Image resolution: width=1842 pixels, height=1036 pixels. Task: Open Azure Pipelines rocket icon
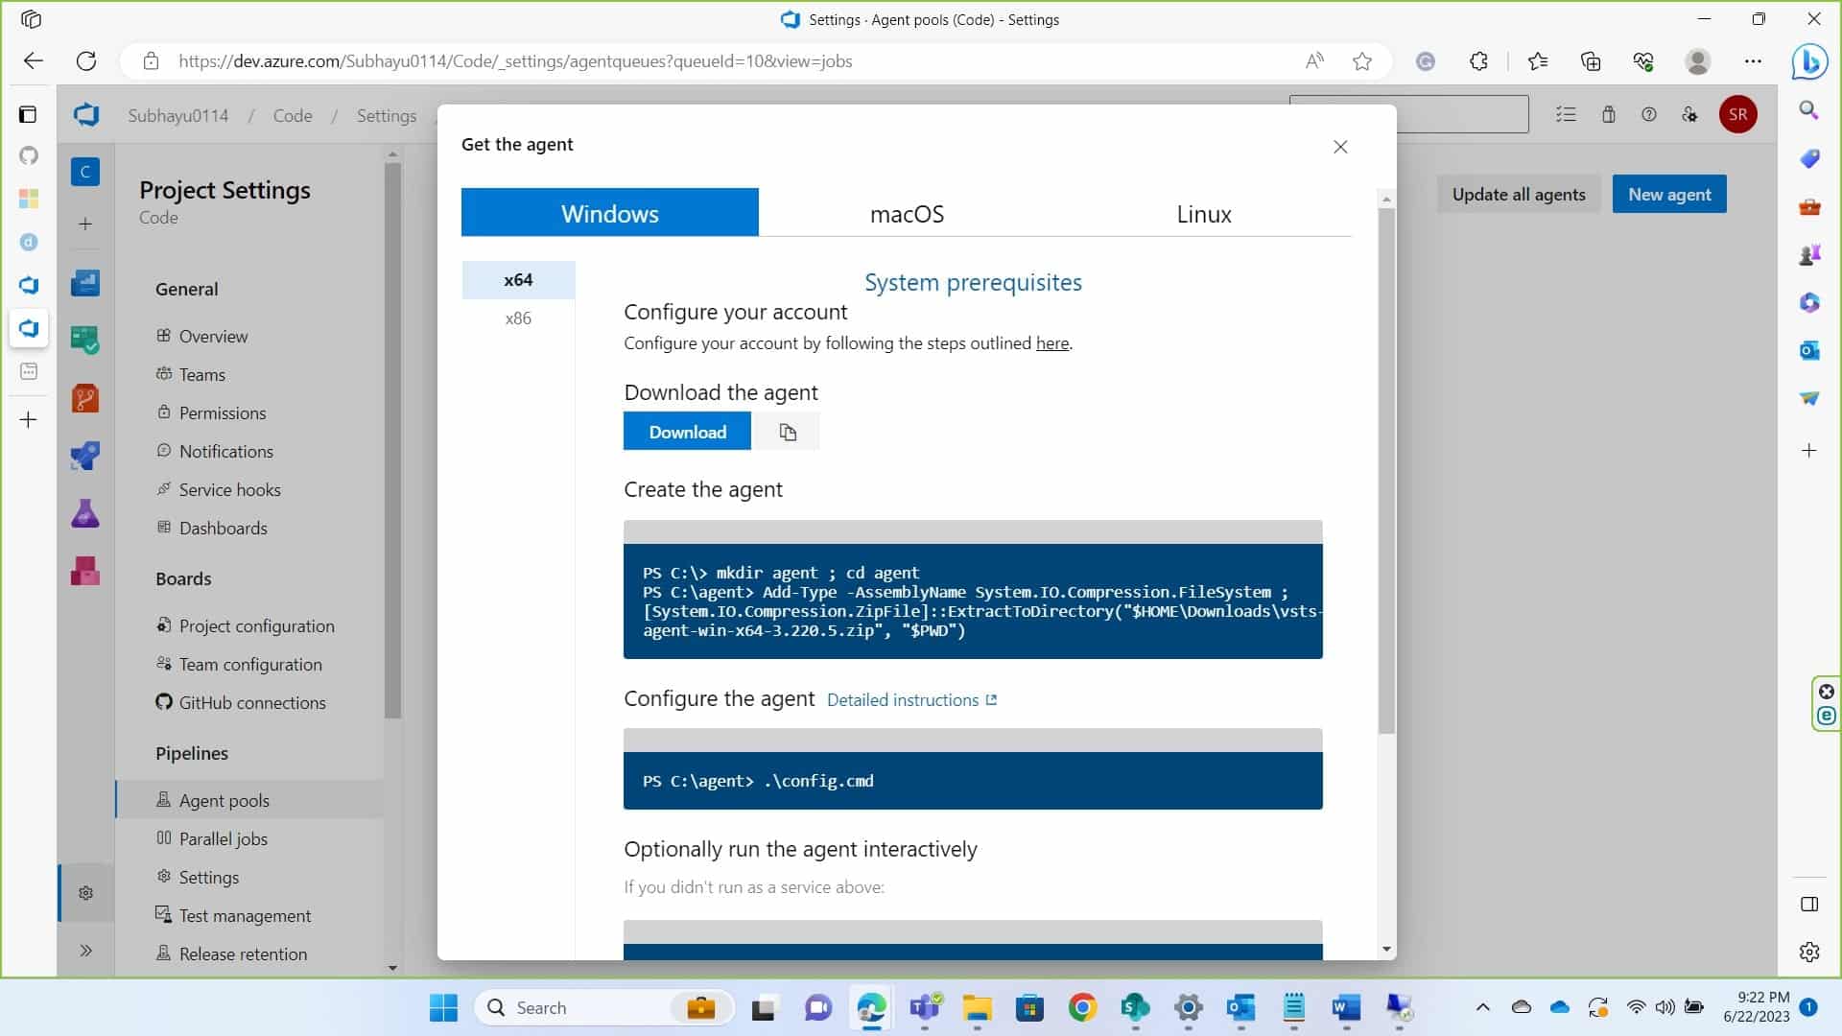[85, 456]
